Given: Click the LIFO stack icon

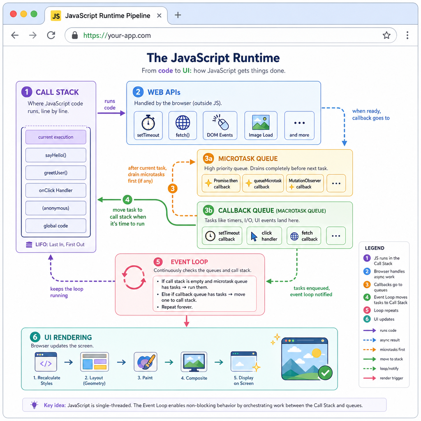Looking at the screenshot, I should [29, 245].
